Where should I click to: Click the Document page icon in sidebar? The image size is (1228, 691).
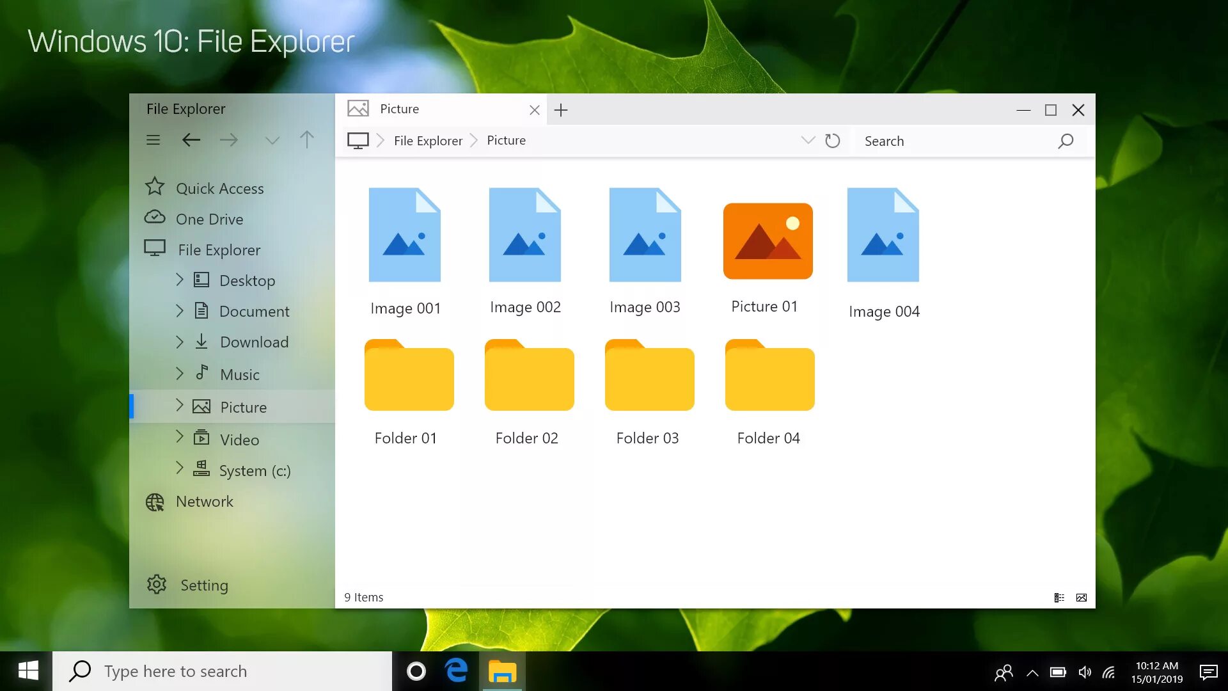click(x=201, y=310)
